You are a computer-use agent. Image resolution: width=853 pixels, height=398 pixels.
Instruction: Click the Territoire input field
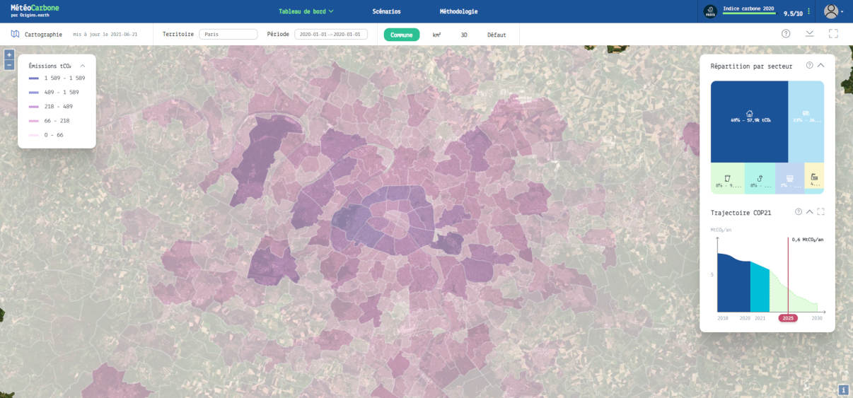pos(228,34)
